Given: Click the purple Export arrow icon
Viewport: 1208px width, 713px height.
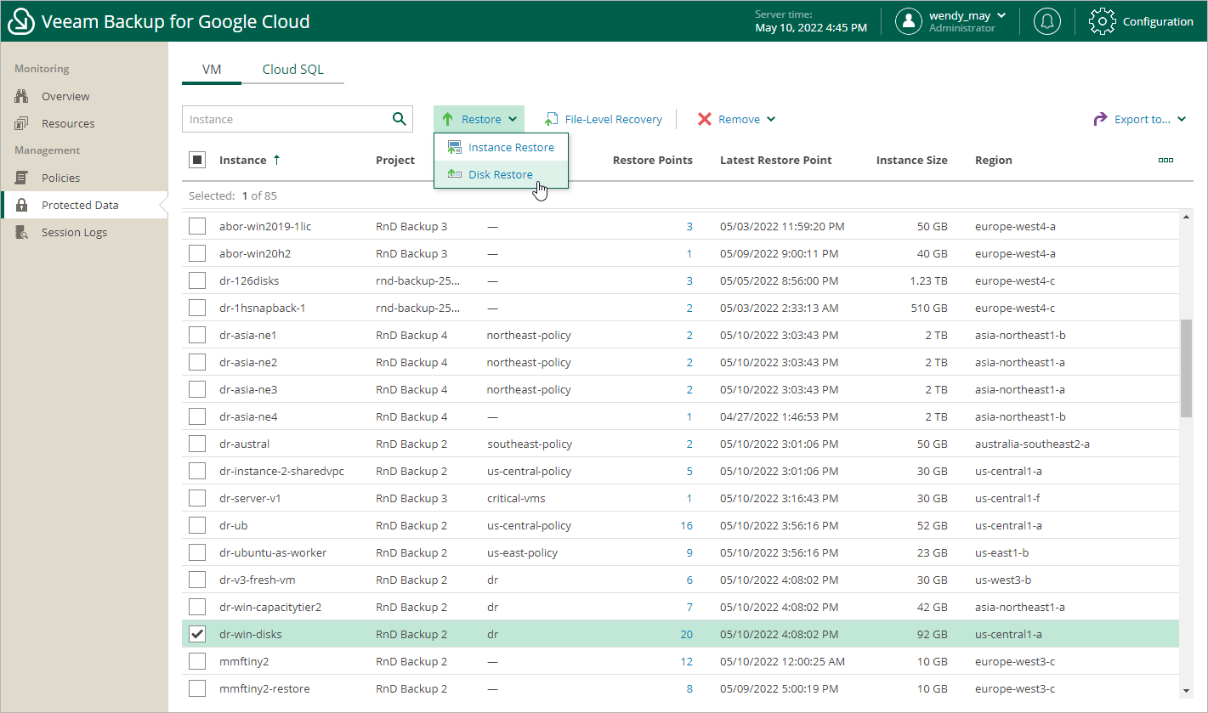Looking at the screenshot, I should click(1100, 119).
